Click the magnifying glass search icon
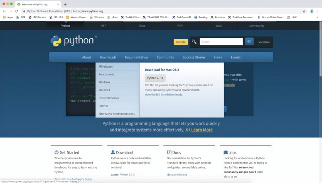 (x=194, y=42)
